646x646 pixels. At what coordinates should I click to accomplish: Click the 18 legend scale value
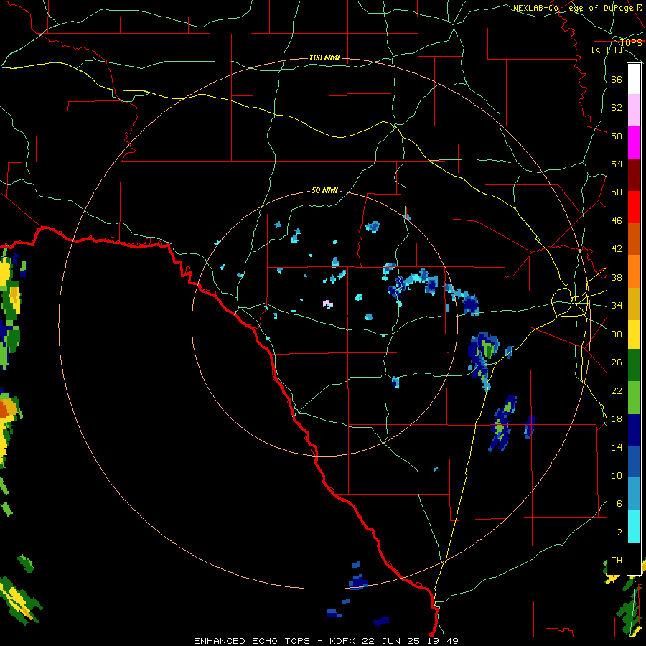(617, 419)
